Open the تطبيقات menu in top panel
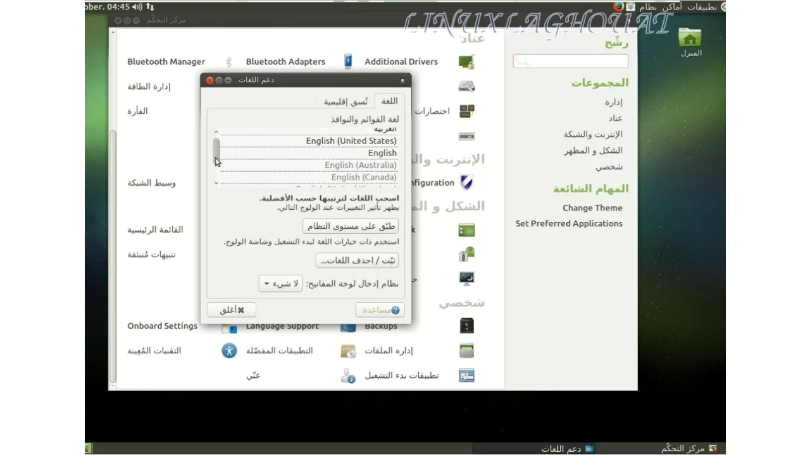The width and height of the screenshot is (810, 455). tap(702, 6)
